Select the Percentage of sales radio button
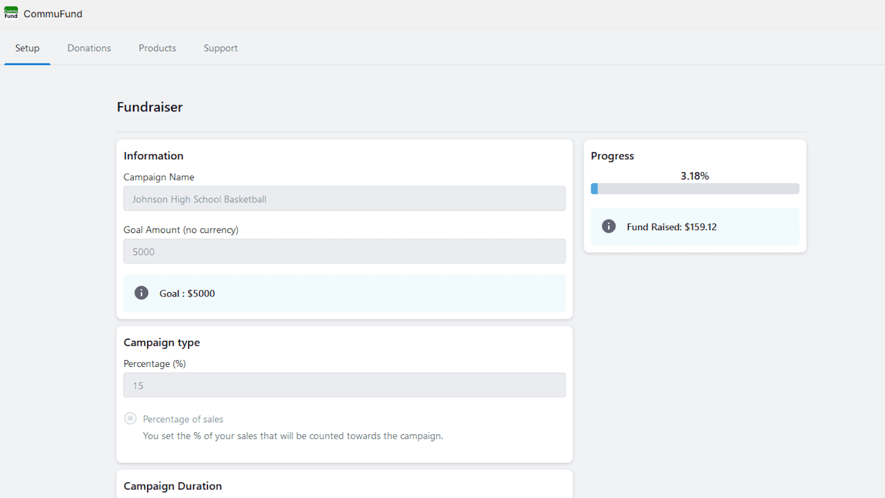Viewport: 885px width, 498px height. click(131, 418)
